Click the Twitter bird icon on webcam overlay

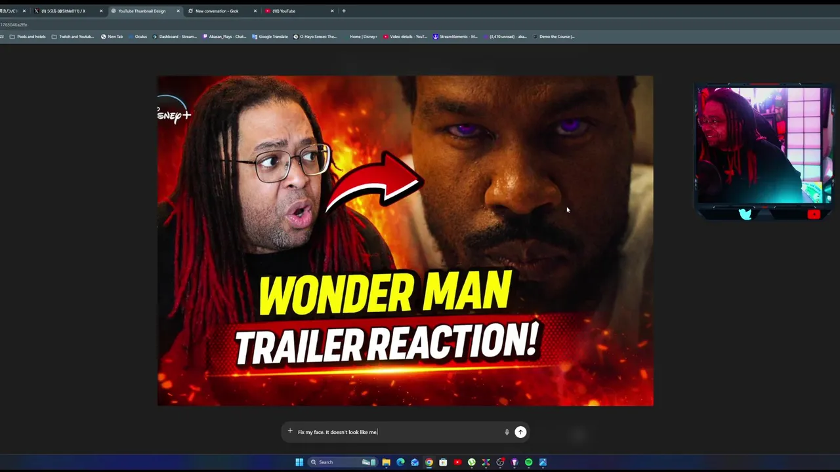[745, 214]
